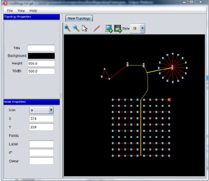Select the red-highlighted grid node

169,99
